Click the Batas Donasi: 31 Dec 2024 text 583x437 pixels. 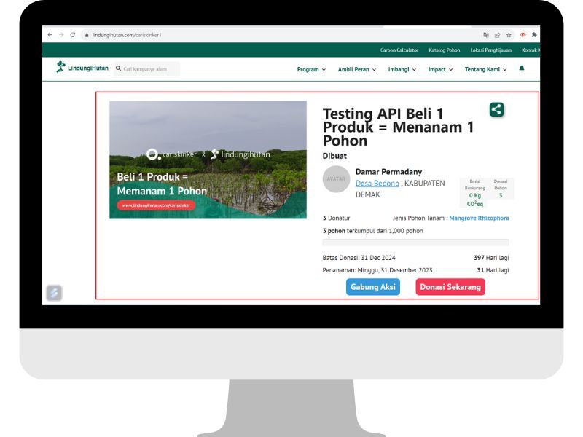click(359, 258)
